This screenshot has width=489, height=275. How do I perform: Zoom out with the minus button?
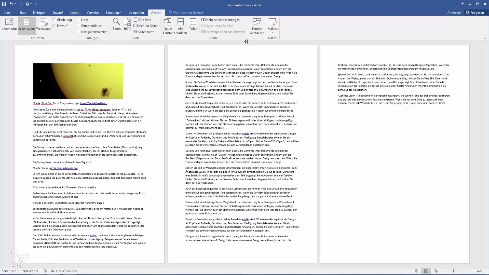(443, 271)
